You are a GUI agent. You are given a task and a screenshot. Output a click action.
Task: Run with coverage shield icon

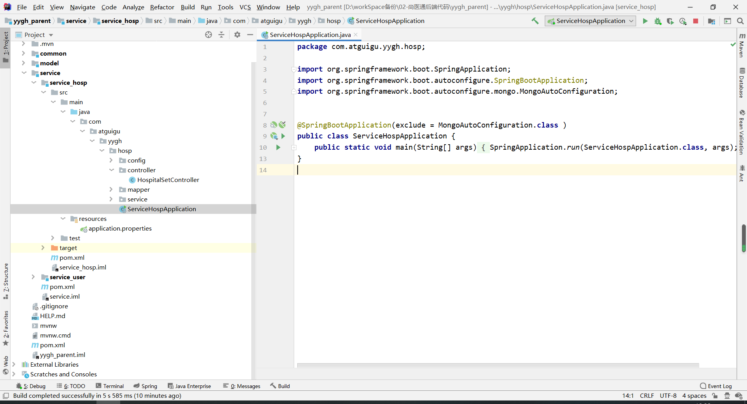tap(670, 21)
